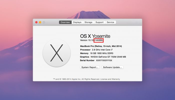Image resolution: width=175 pixels, height=100 pixels.
Task: Click the Serial Number label
Action: click(87, 60)
